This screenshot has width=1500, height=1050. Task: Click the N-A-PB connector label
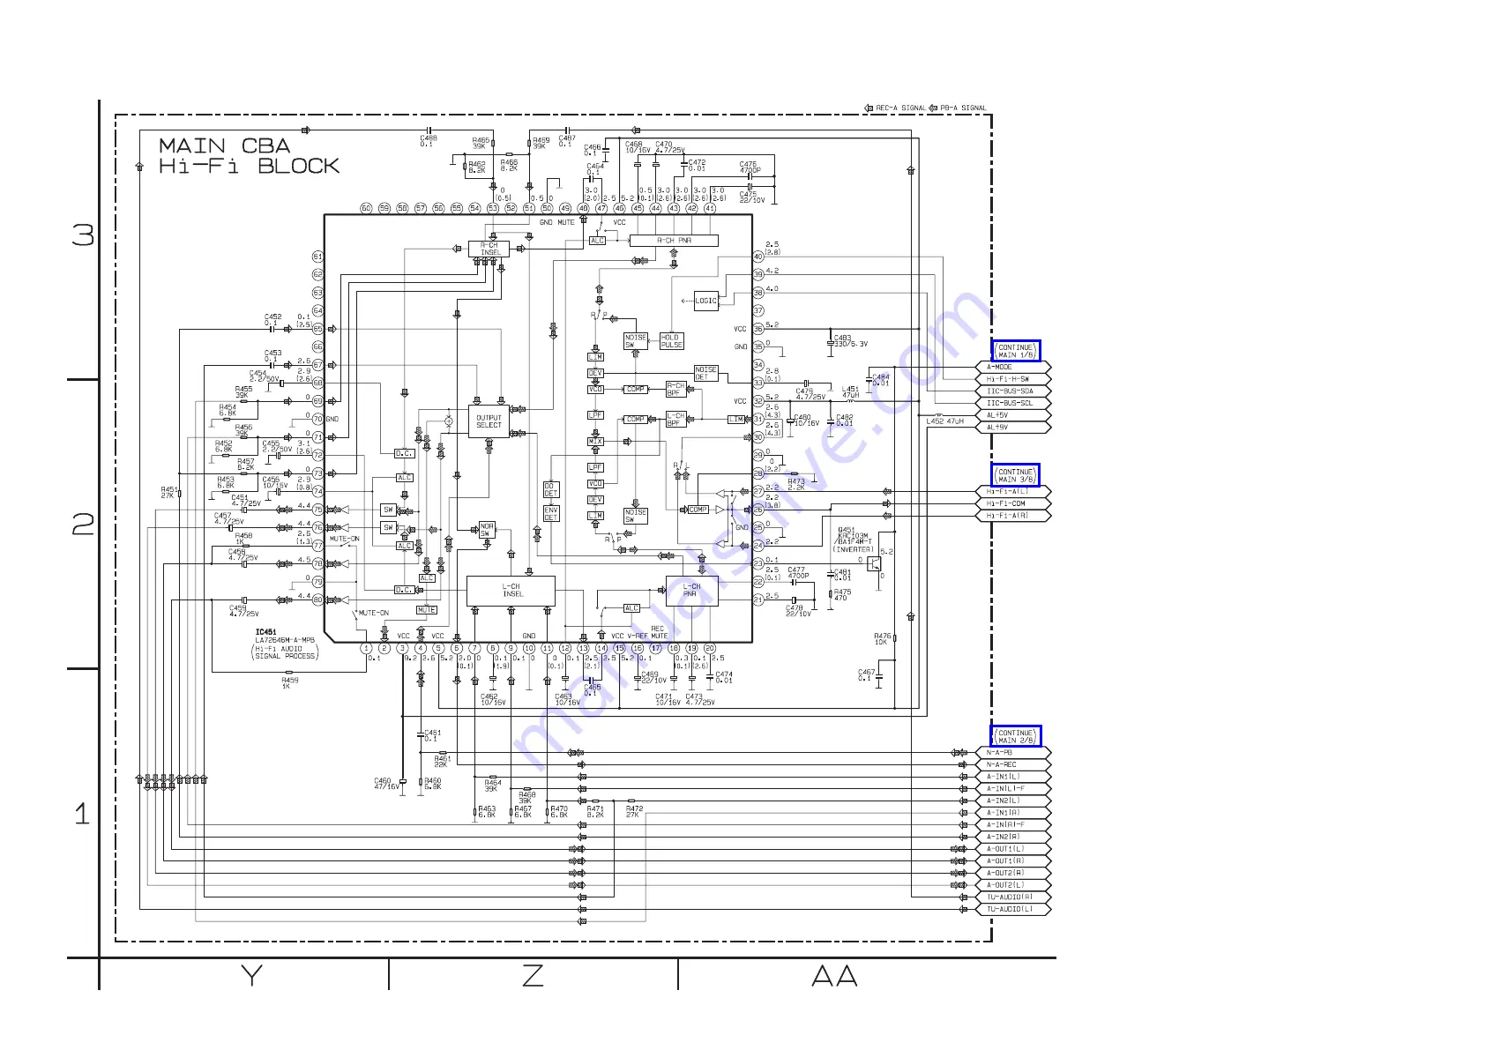1013,753
